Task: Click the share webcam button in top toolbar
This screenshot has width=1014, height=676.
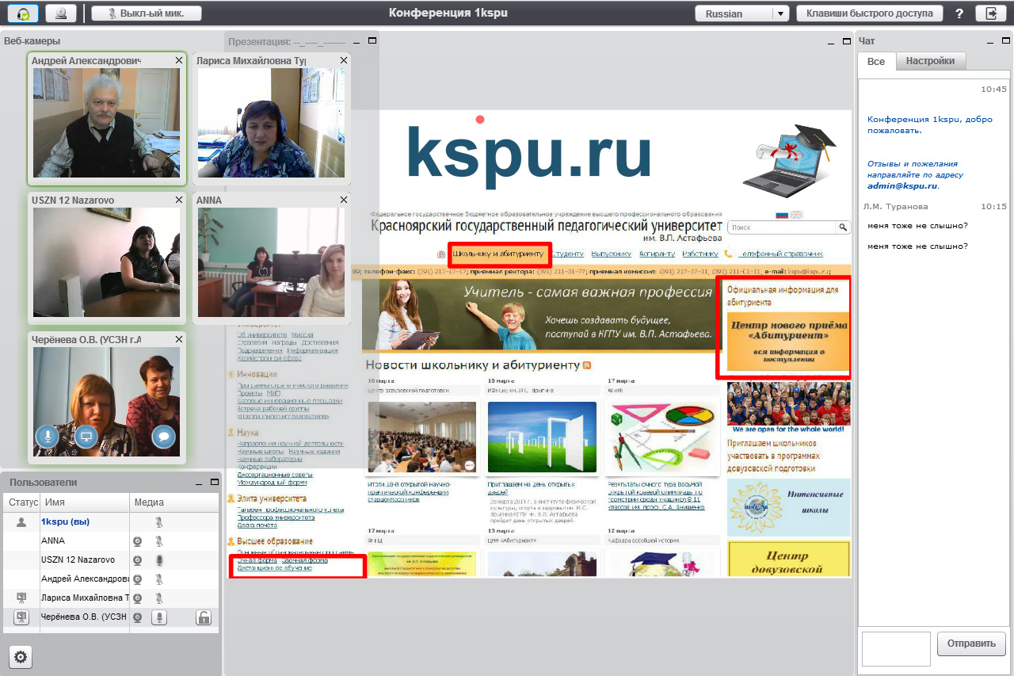Action: pyautogui.click(x=61, y=13)
